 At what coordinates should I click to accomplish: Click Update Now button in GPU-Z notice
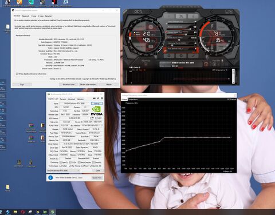tap(97, 178)
